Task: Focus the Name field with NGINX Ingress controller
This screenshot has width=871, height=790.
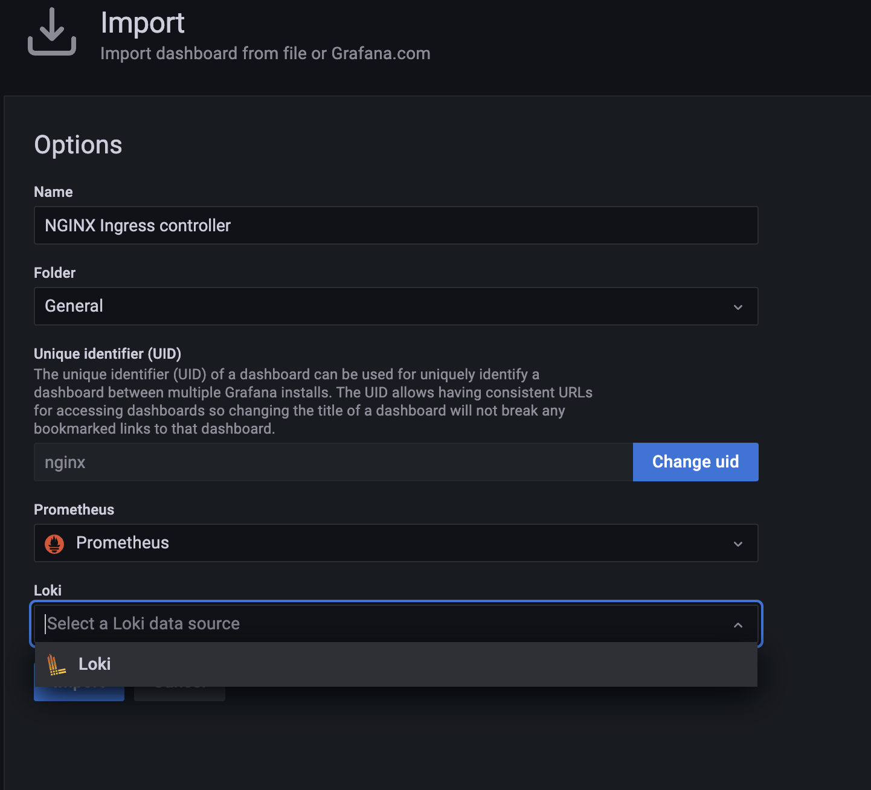Action: click(x=396, y=225)
